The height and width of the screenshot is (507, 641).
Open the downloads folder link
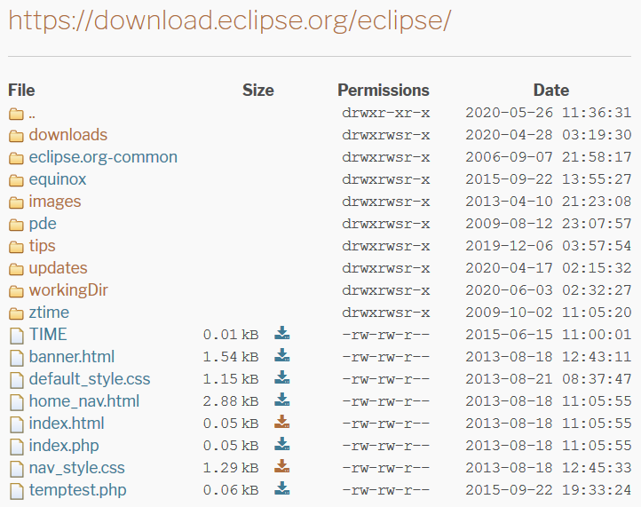tap(67, 135)
